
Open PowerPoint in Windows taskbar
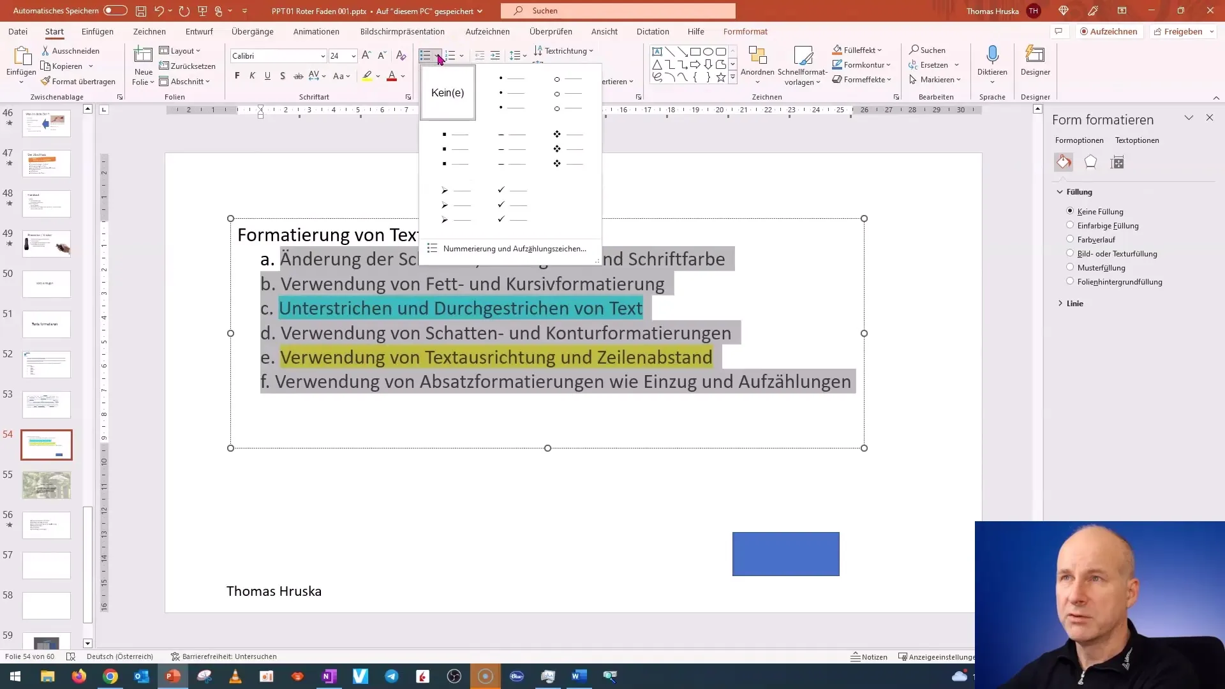(x=173, y=676)
